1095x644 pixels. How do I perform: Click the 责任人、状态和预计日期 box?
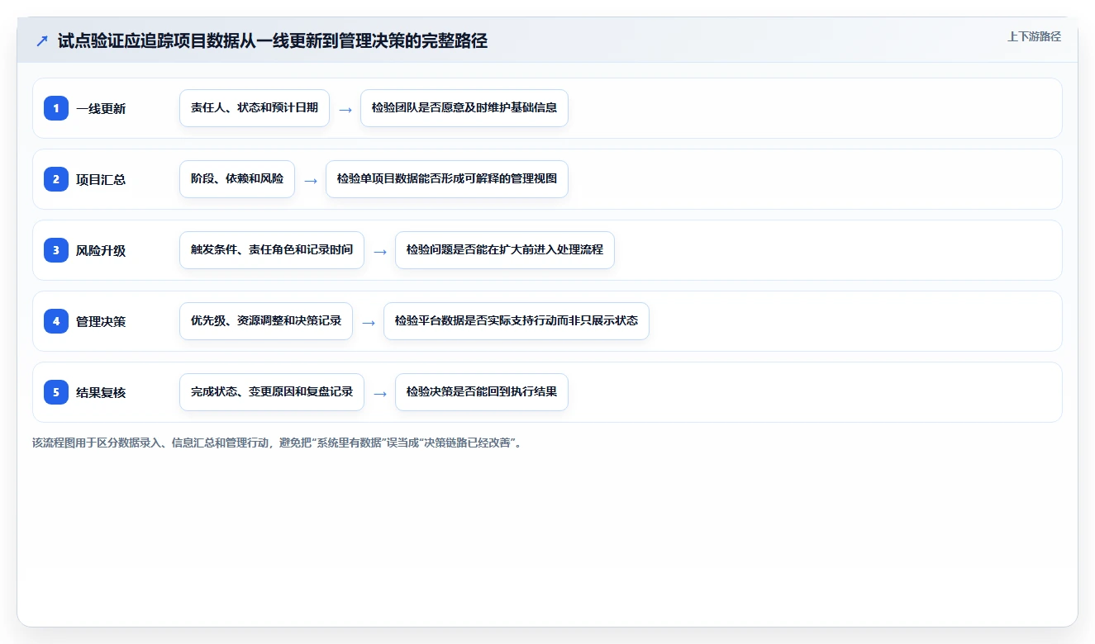255,108
